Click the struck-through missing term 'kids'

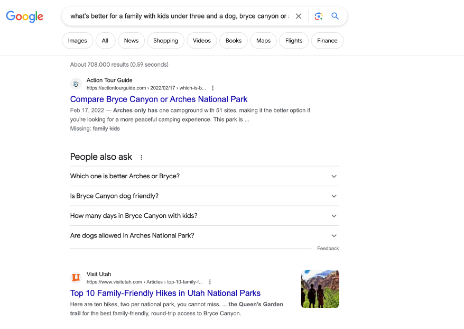pos(115,129)
